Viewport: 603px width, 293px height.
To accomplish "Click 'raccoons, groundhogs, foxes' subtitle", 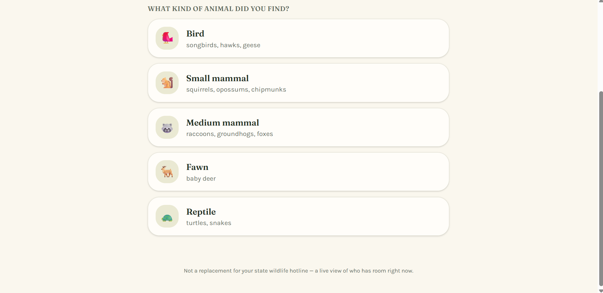I will (229, 134).
